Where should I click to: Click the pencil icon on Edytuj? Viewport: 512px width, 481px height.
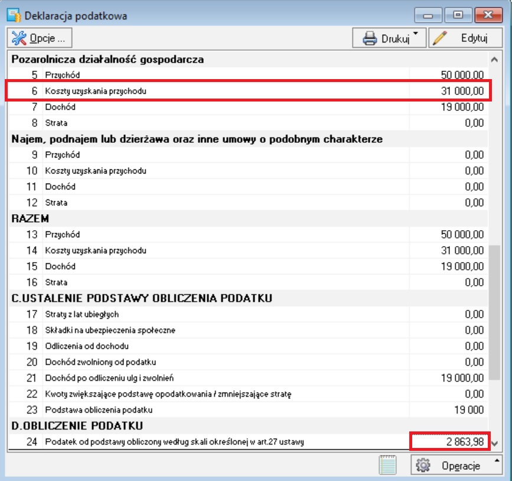(440, 38)
